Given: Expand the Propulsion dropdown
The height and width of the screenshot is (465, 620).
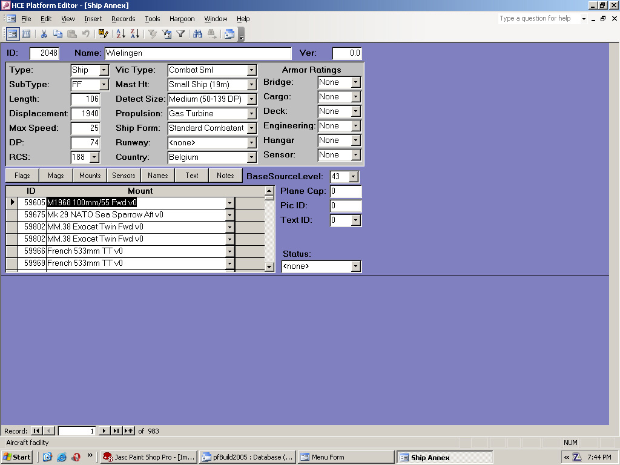Looking at the screenshot, I should (252, 114).
